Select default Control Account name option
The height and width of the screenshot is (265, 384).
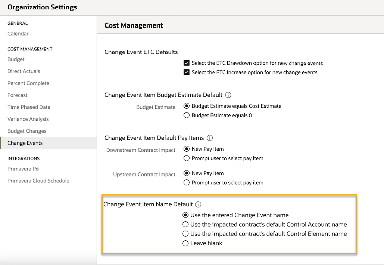click(185, 225)
